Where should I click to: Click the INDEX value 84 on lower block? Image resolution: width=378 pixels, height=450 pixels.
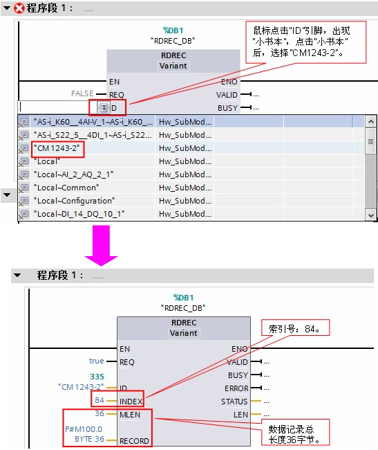100,400
